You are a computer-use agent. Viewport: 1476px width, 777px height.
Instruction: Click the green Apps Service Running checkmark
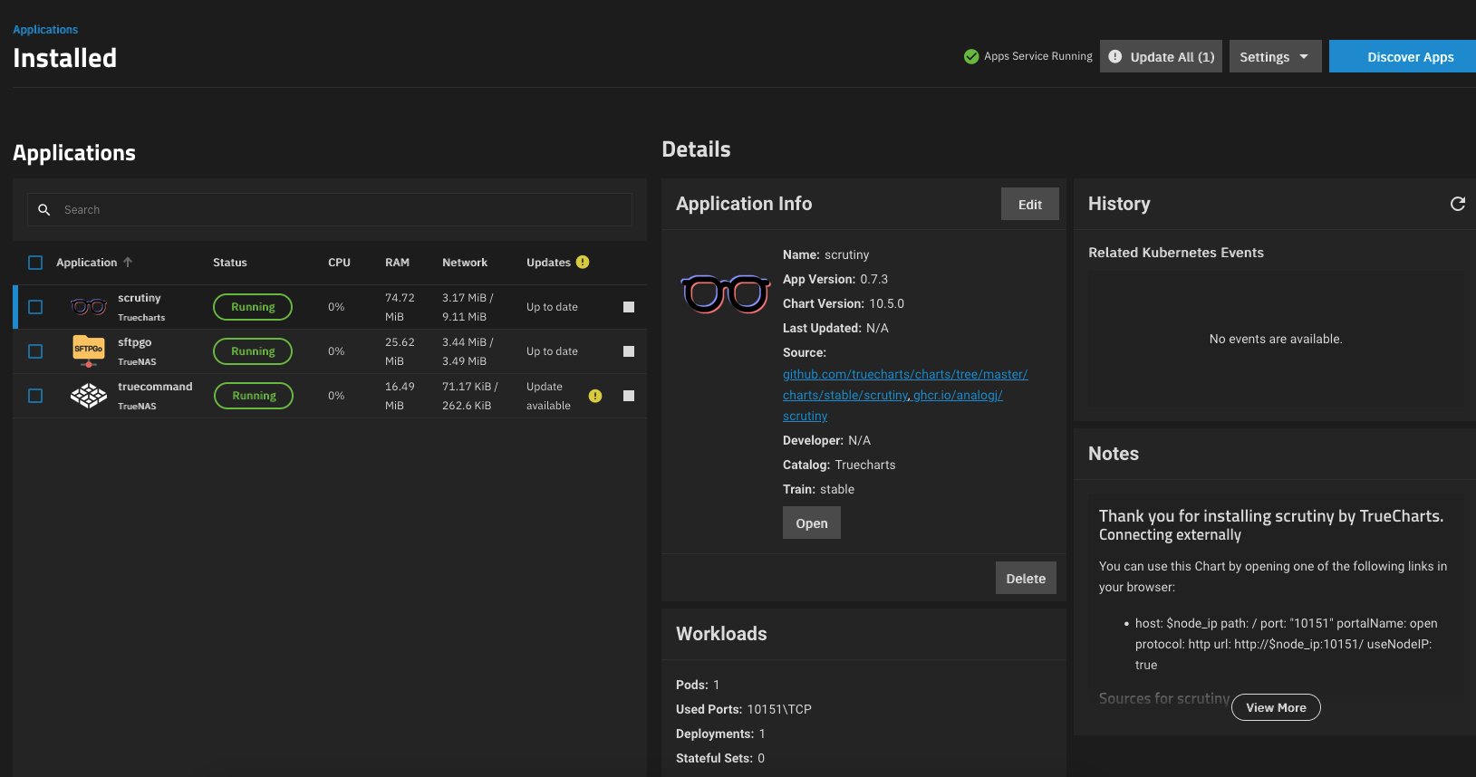coord(971,56)
